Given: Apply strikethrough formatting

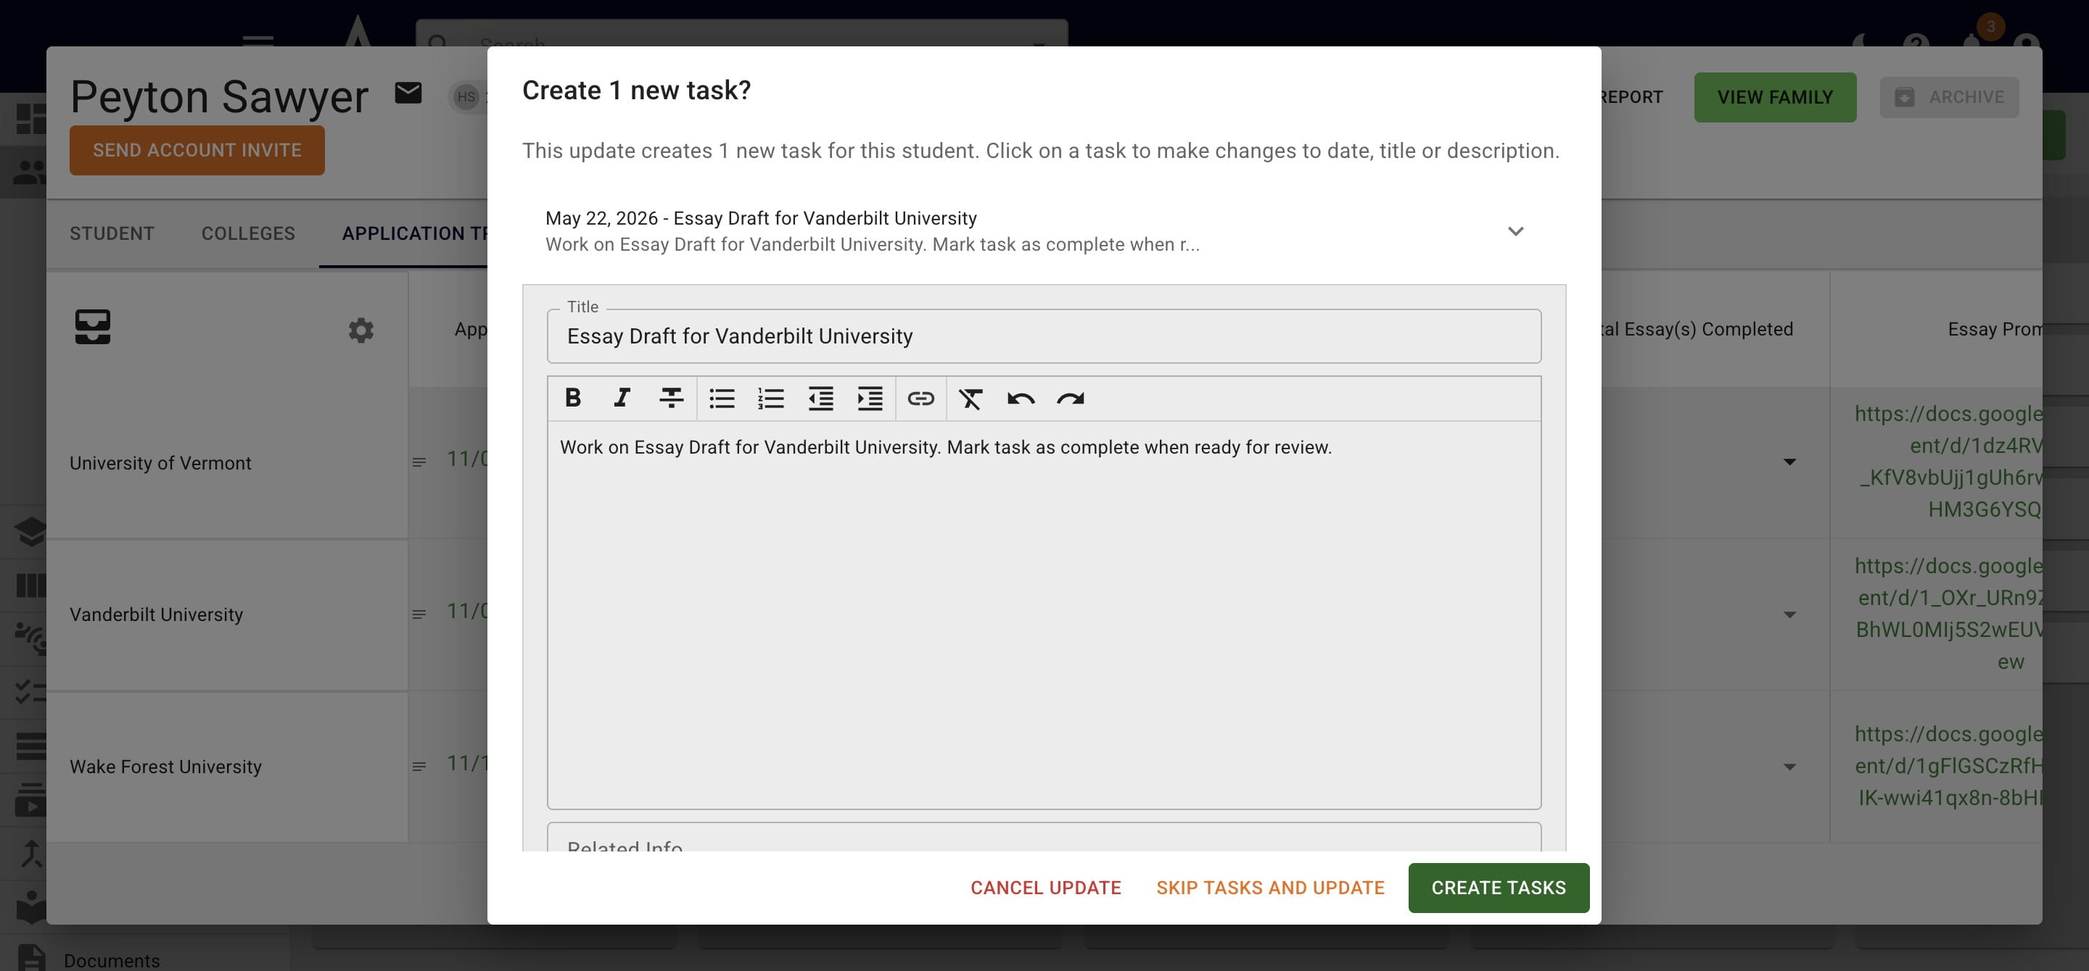Looking at the screenshot, I should [672, 398].
